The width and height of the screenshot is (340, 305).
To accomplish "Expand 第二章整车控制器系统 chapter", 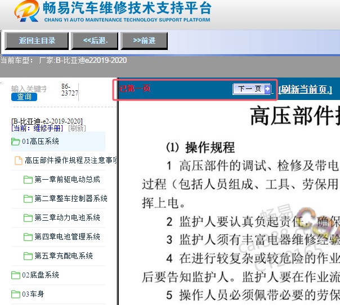I will pos(71,198).
